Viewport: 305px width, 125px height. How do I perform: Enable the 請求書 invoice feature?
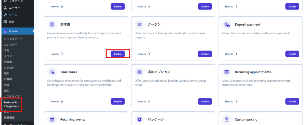point(118,54)
